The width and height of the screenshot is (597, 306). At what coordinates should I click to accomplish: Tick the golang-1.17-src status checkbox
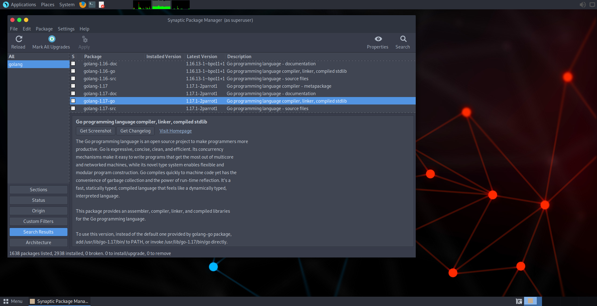73,109
